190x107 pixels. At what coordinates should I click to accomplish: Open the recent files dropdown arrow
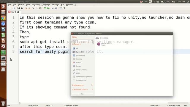click(x=16, y=8)
